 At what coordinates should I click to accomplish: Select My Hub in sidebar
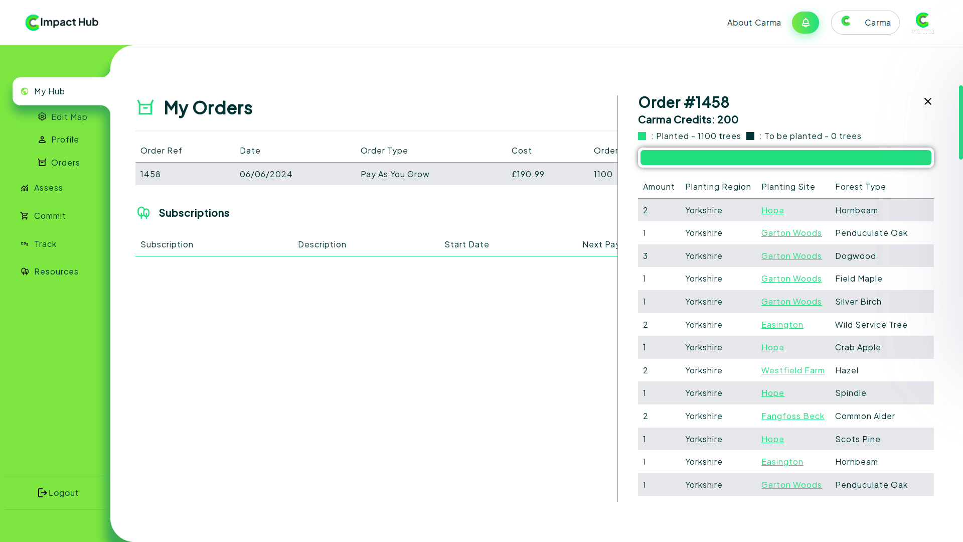pos(49,91)
